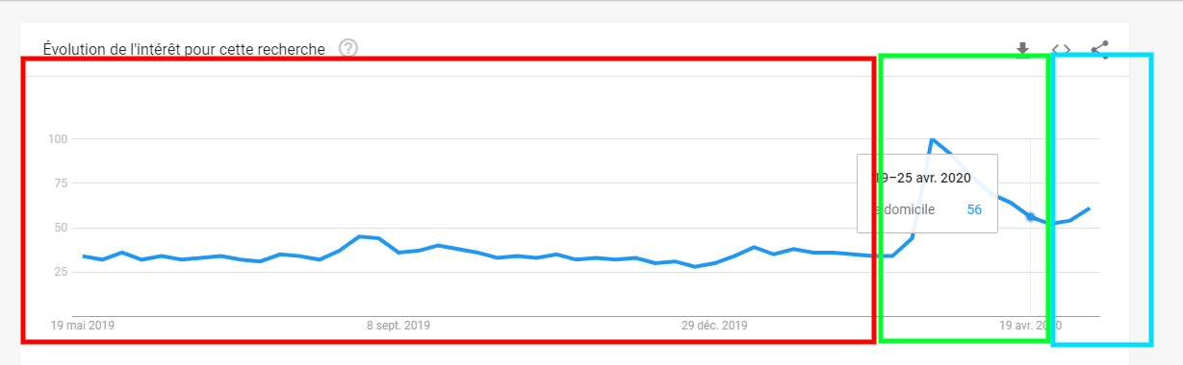Select the highlighted data point on the line
The image size is (1183, 365).
[1030, 217]
